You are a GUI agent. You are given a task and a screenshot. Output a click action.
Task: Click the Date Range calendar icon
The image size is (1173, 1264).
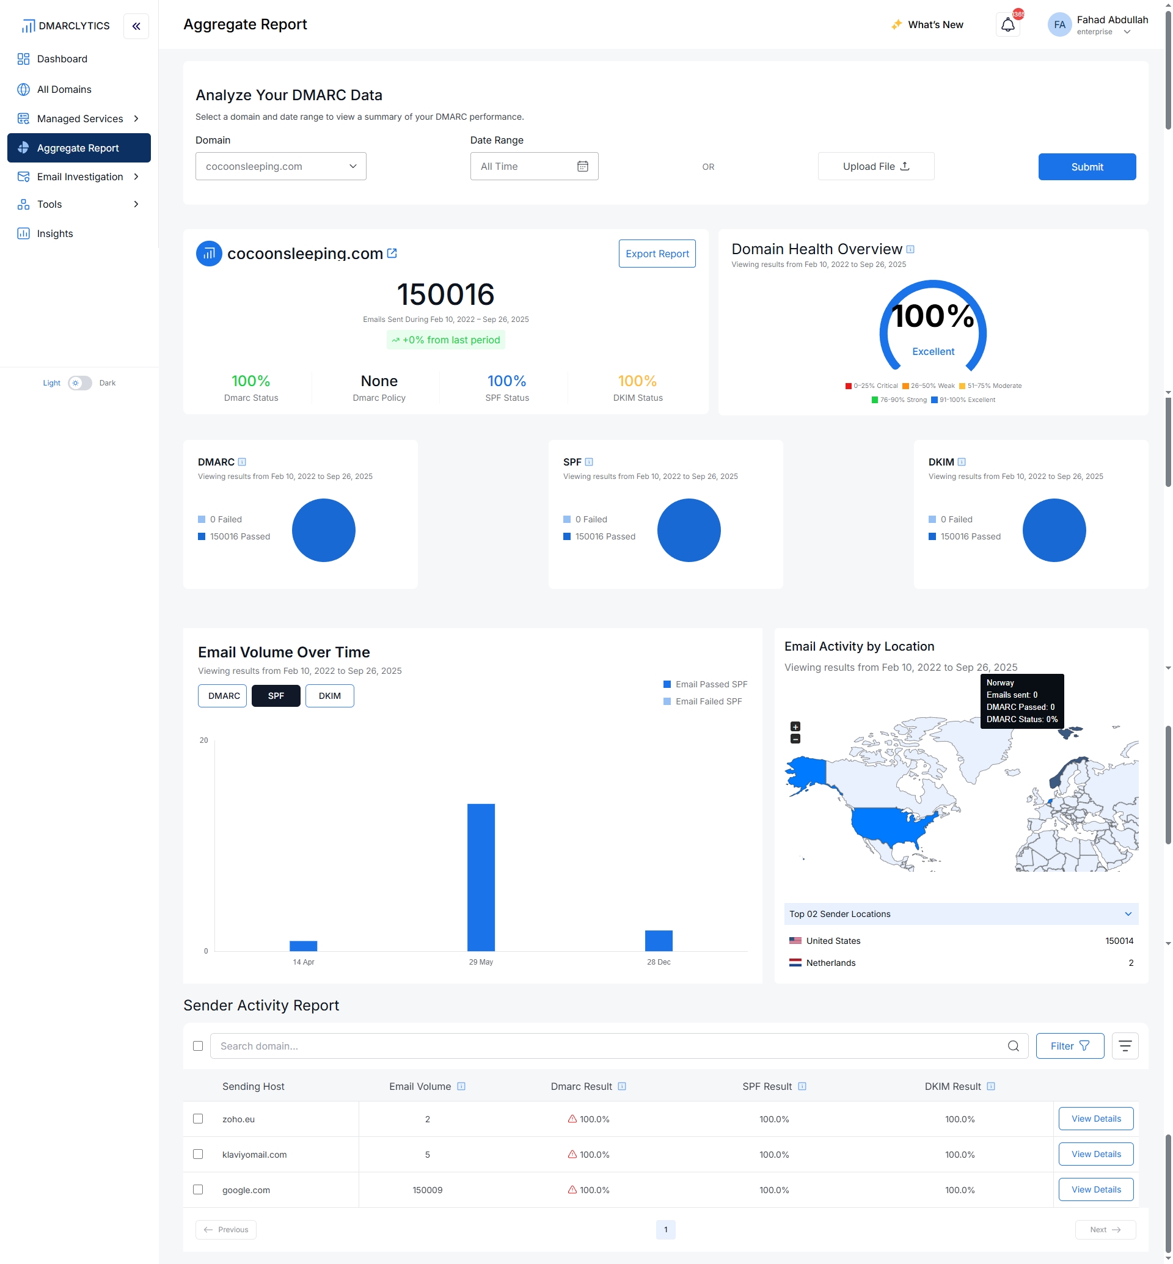tap(582, 166)
